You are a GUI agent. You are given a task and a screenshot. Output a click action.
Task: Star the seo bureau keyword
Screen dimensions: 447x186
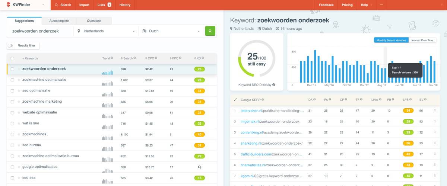pyautogui.click(x=19, y=145)
